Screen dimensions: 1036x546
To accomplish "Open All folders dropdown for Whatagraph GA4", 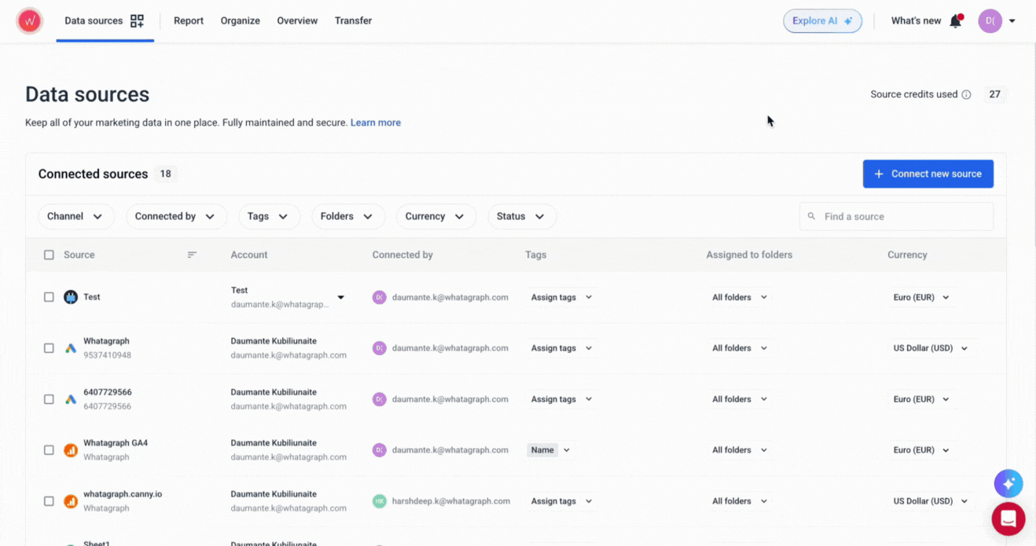I will point(740,450).
